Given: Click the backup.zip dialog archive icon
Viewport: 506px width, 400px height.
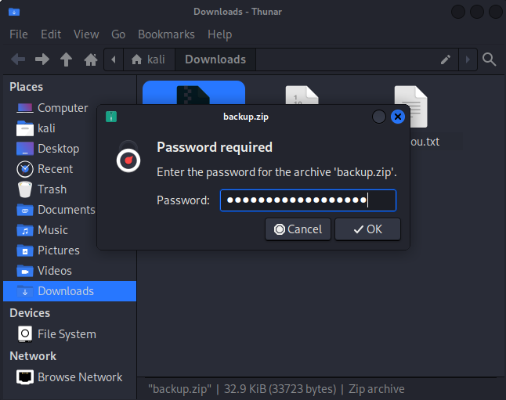Looking at the screenshot, I should coord(111,117).
